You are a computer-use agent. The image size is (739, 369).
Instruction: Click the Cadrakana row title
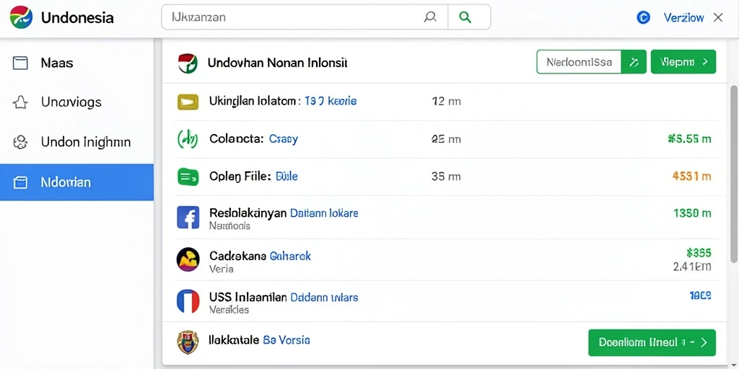point(237,256)
